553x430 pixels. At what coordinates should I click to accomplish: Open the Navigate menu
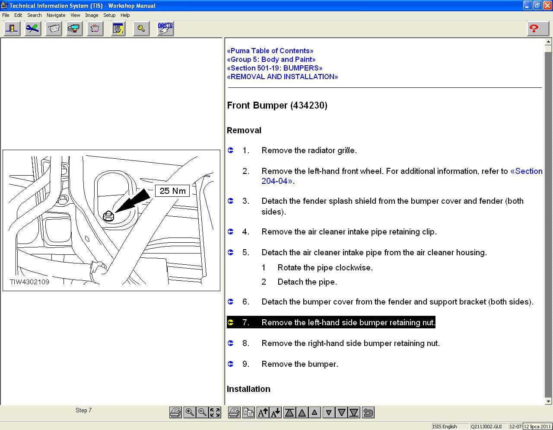coord(56,15)
